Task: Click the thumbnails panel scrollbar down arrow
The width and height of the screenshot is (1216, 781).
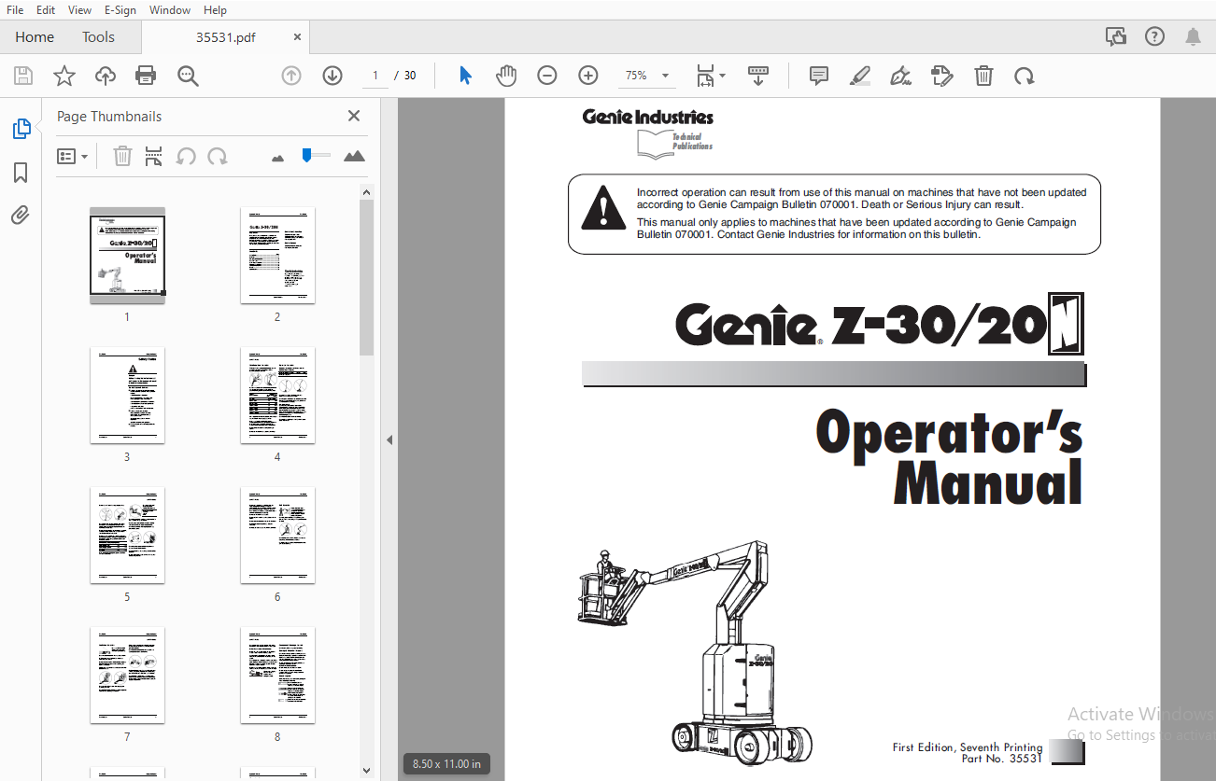Action: [x=366, y=770]
